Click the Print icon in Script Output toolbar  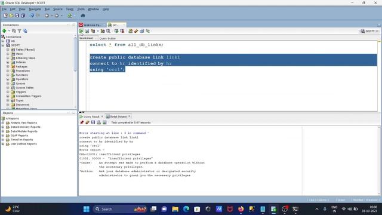click(x=98, y=122)
